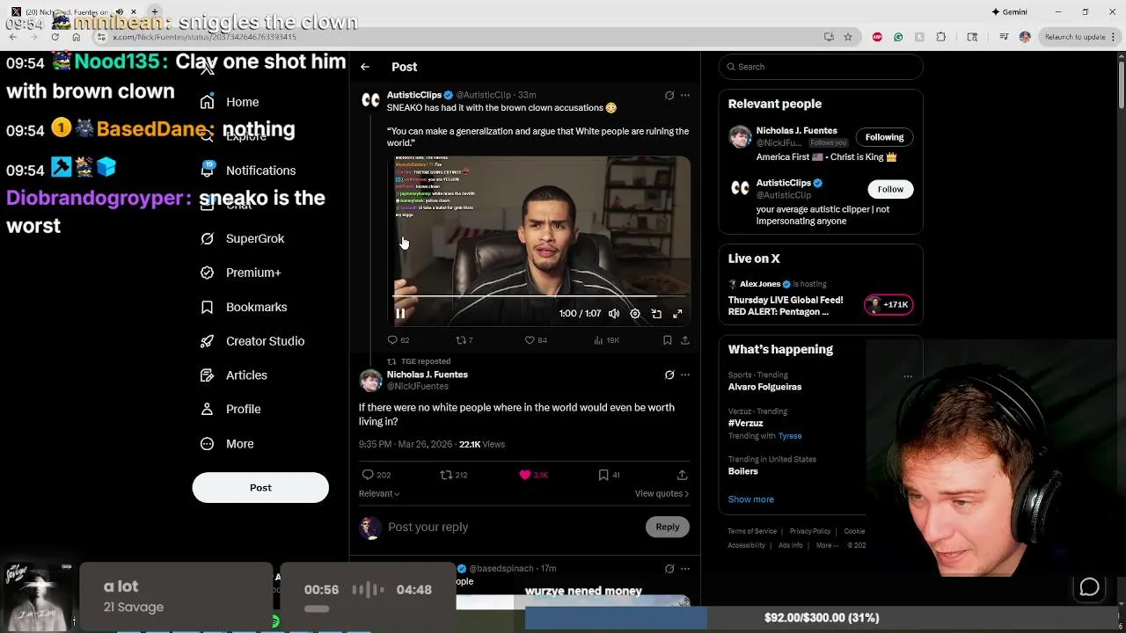The image size is (1126, 633).
Task: Click the X Search box
Action: tap(821, 67)
